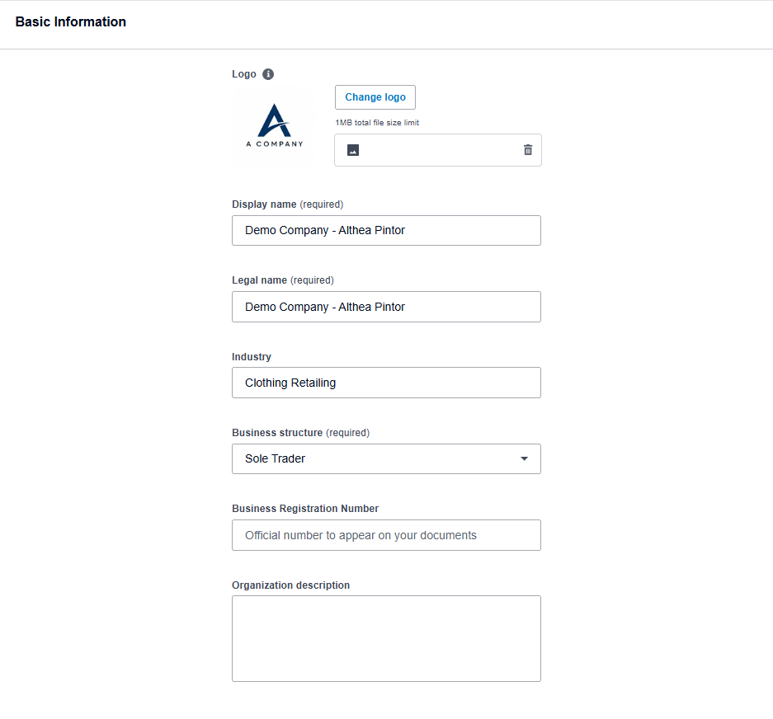Click the Logo label text
773x719 pixels.
click(244, 74)
